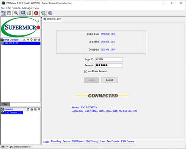Screen dimensions: 186x149
Task: Click the RMCP+ Open Session successful status text
Action: [x=16, y=147]
